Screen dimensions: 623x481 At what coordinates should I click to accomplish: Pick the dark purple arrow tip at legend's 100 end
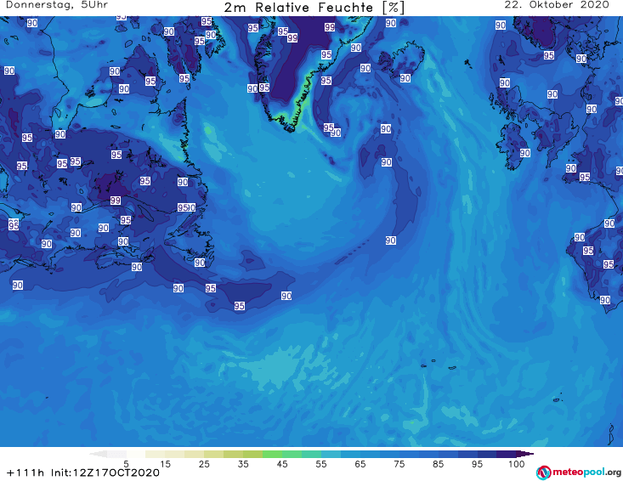tap(525, 454)
